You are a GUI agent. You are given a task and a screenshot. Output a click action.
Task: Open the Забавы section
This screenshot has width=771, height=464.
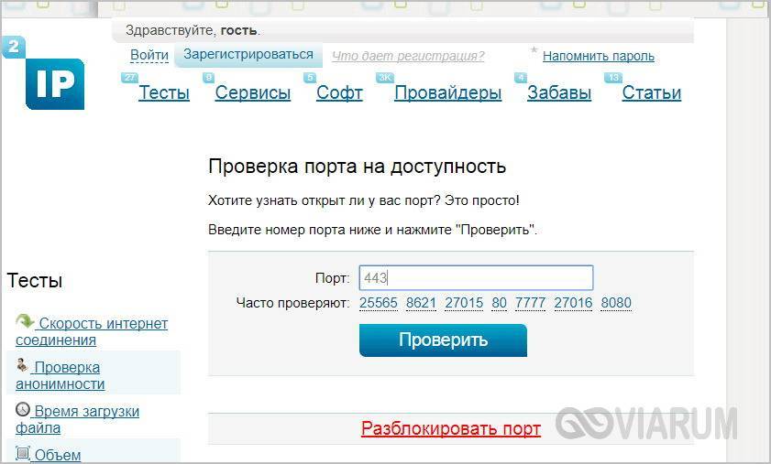pos(558,92)
